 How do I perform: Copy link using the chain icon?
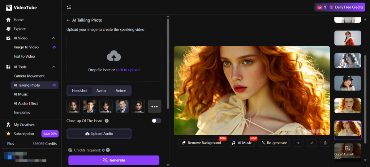pos(312,143)
